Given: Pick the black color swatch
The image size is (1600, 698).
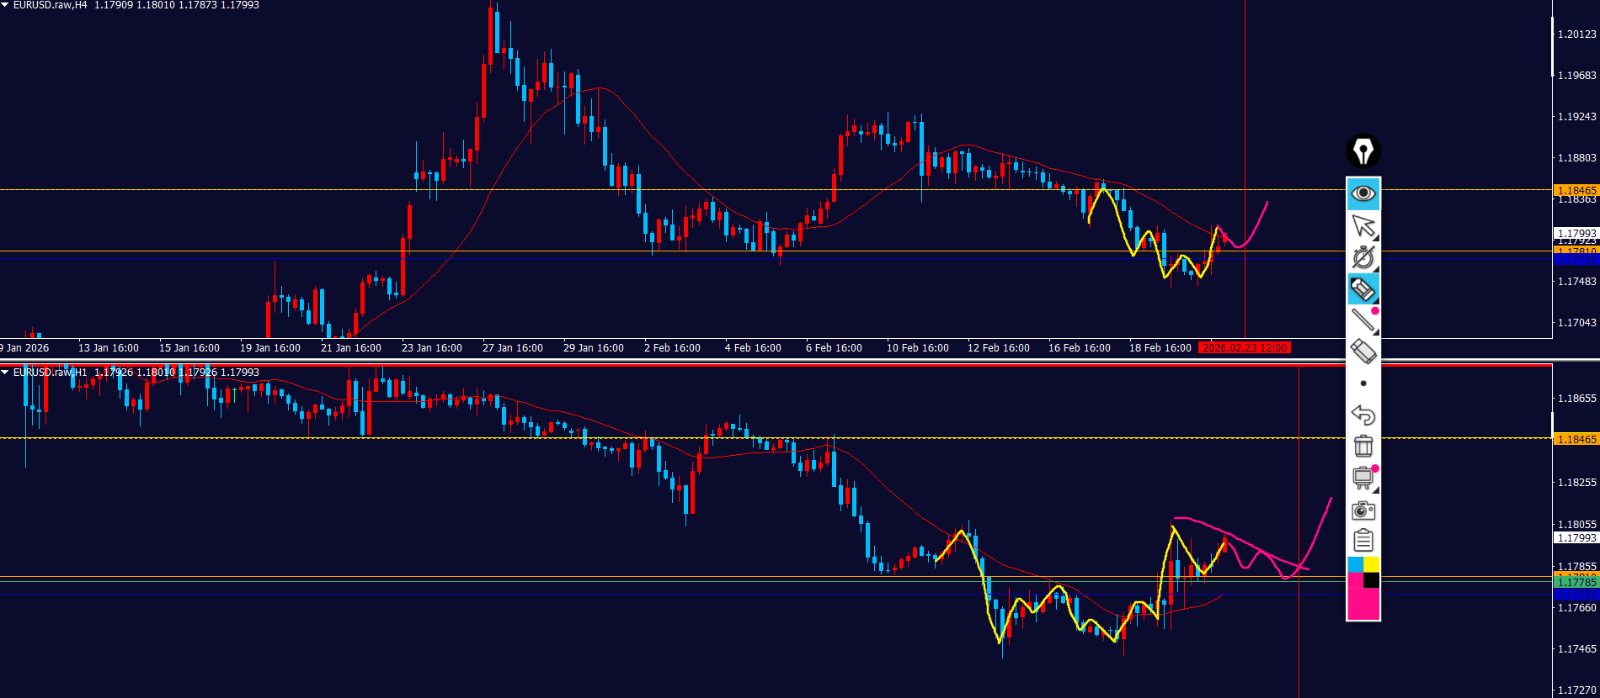Looking at the screenshot, I should (x=1371, y=580).
